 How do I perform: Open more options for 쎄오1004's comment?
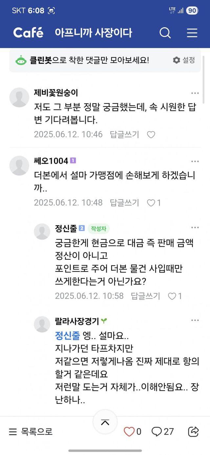195,161
